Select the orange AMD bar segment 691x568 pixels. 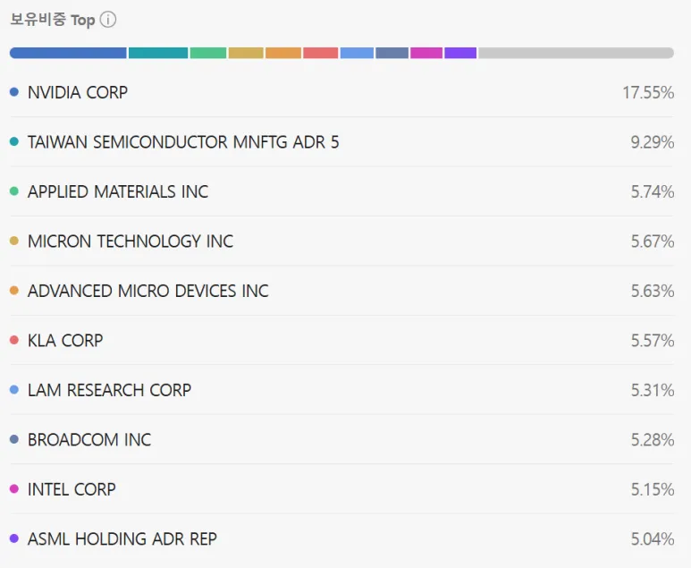click(283, 53)
